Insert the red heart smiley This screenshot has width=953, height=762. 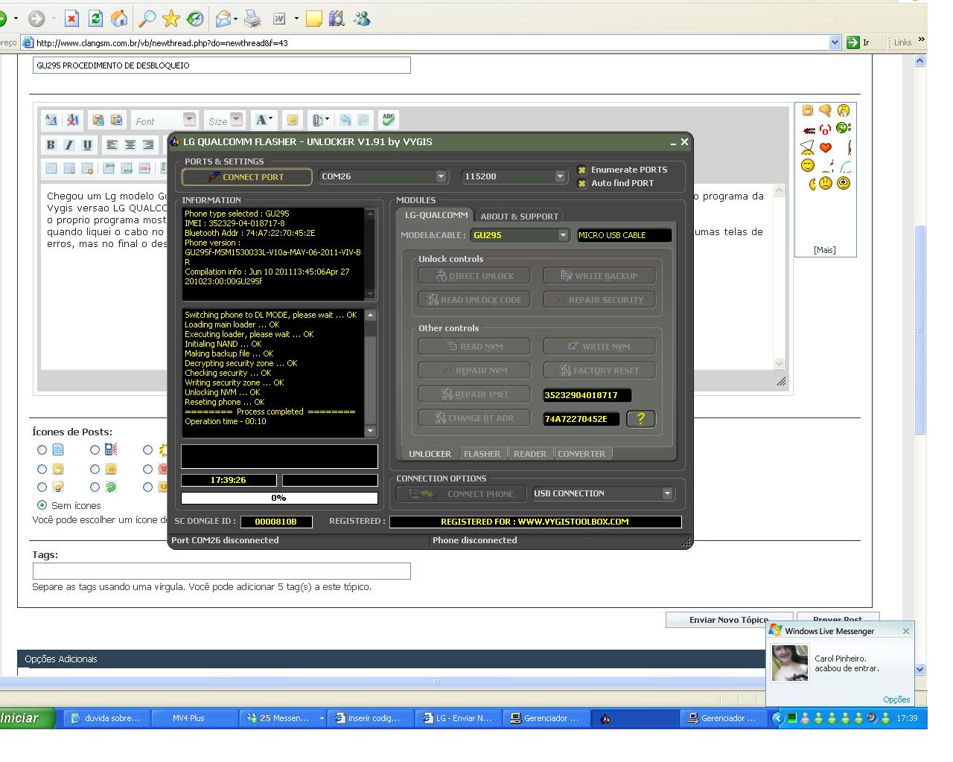(825, 147)
